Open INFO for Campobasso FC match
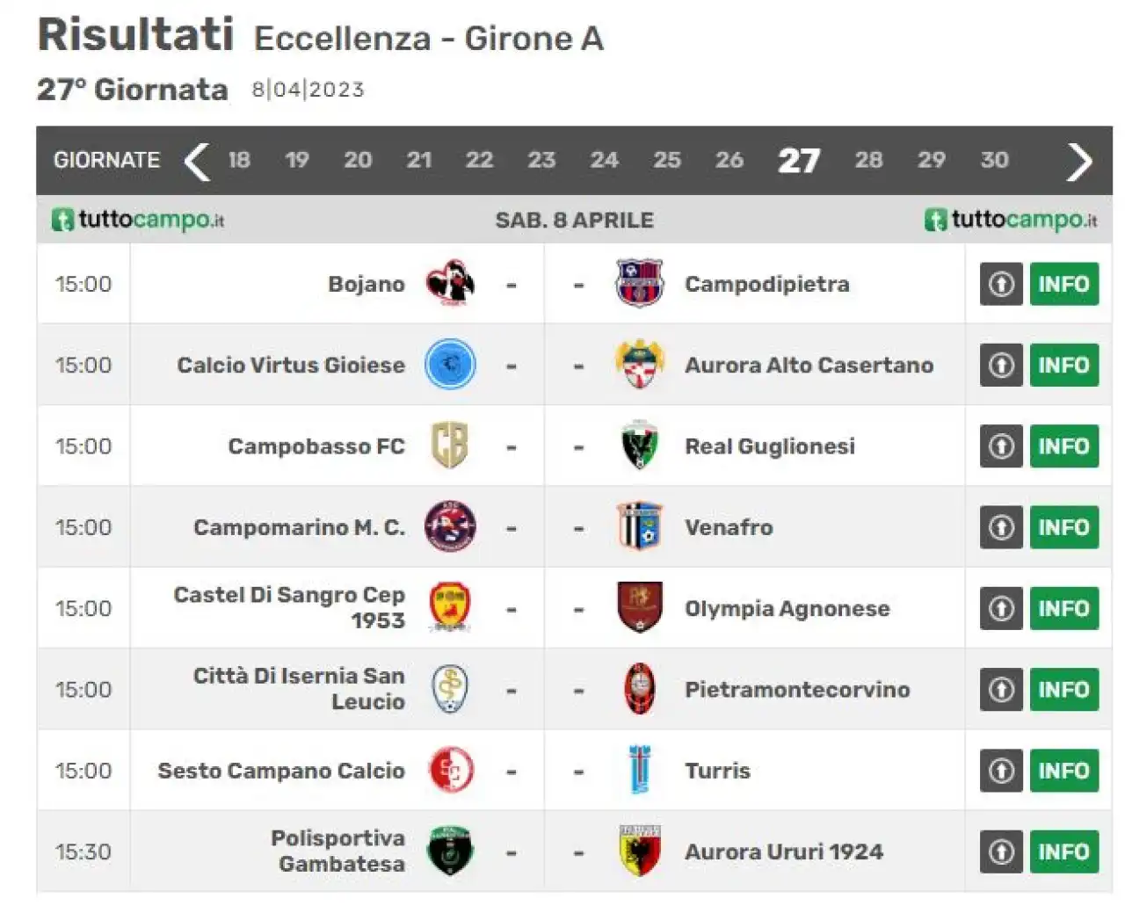The height and width of the screenshot is (913, 1125). pos(1063,446)
